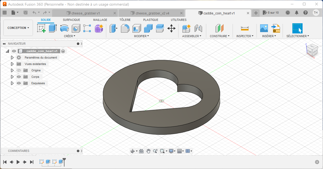Toggle visibility of the Origine folder

[19, 70]
